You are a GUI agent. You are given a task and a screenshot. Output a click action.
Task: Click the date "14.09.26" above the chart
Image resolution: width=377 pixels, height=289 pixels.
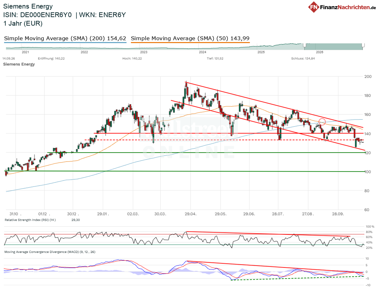(9, 58)
